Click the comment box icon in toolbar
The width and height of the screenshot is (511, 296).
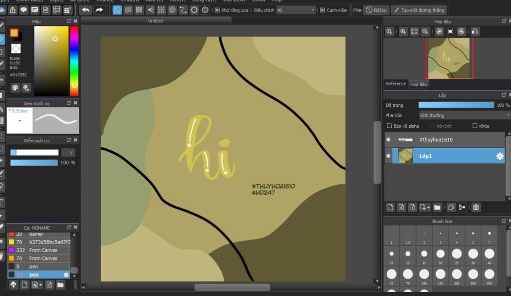pyautogui.click(x=34, y=10)
